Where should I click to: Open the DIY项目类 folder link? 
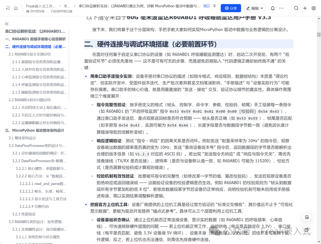click(x=35, y=12)
